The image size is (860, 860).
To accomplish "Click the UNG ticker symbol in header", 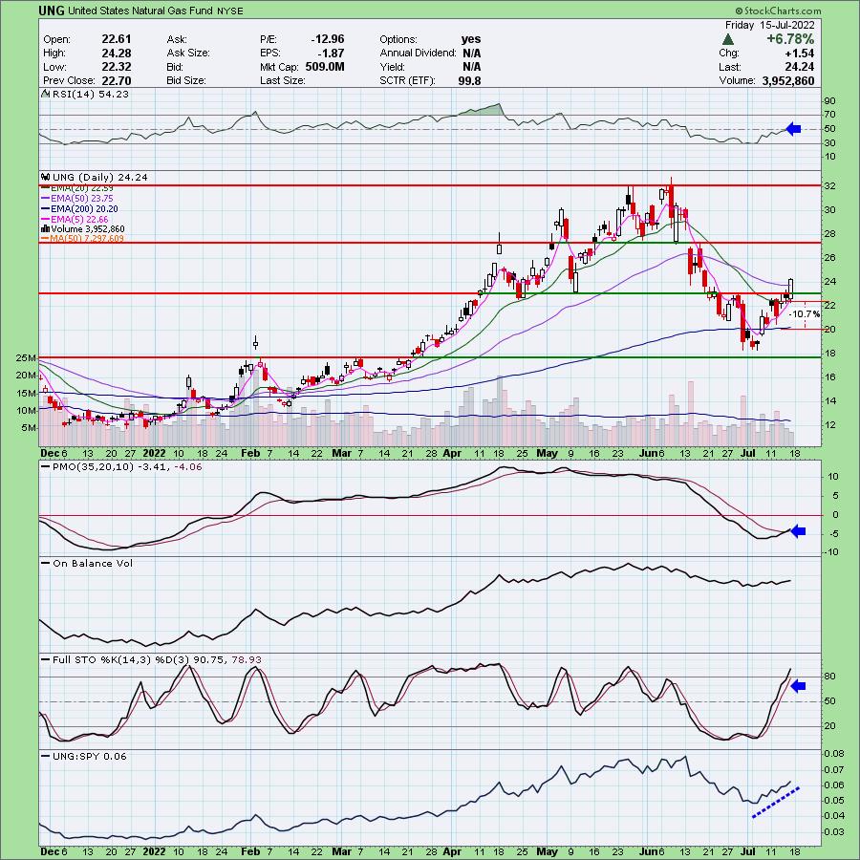I will coord(52,11).
